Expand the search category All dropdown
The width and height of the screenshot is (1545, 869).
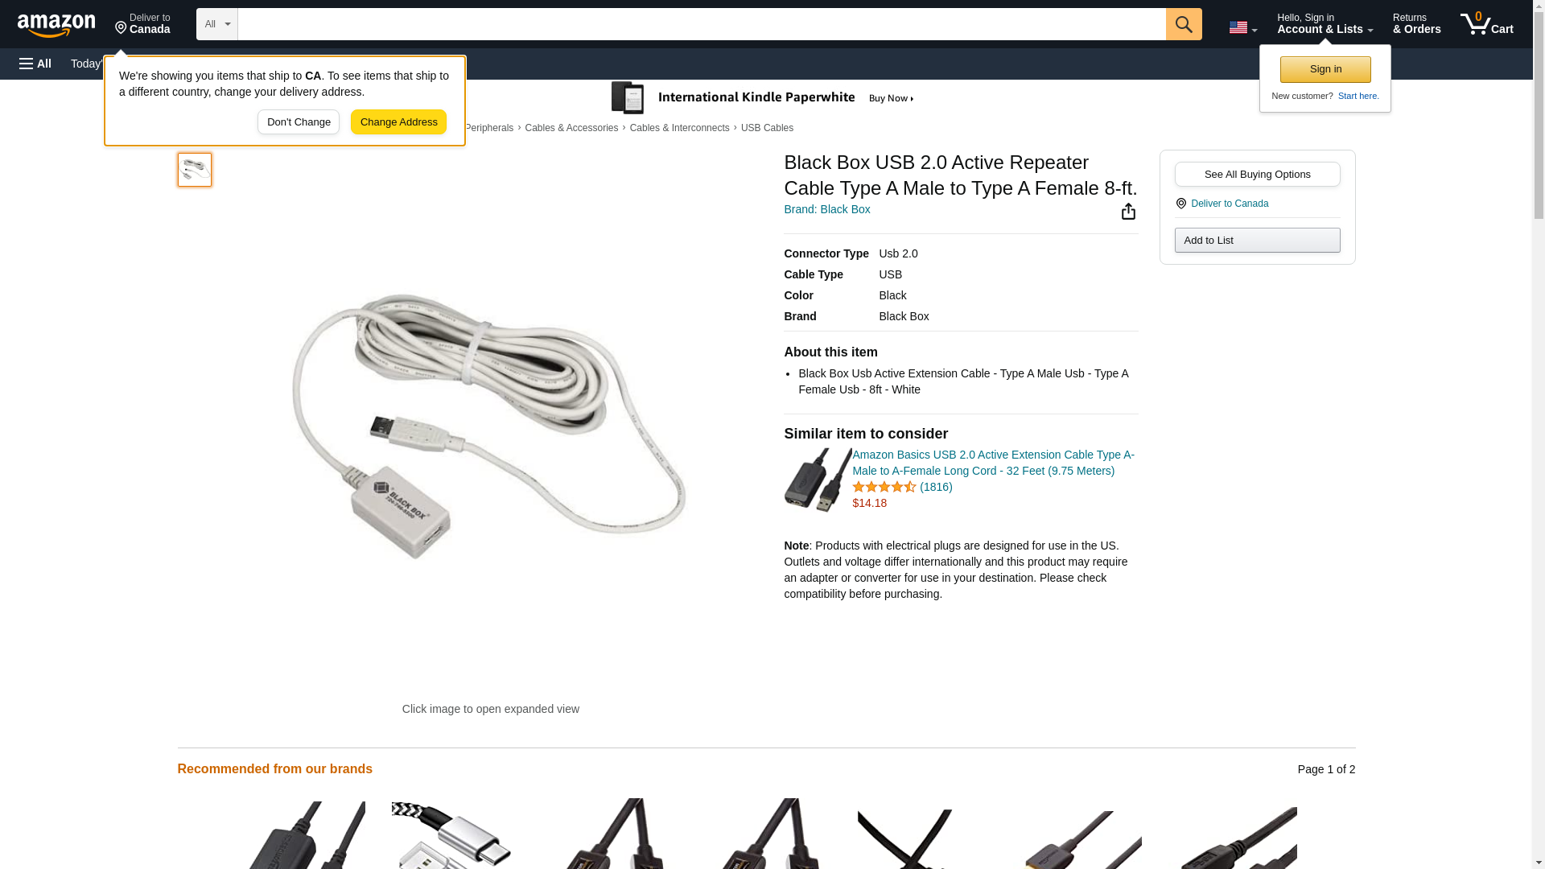217,24
